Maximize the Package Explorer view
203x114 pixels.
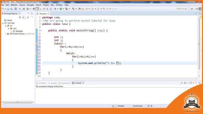(x=32, y=13)
